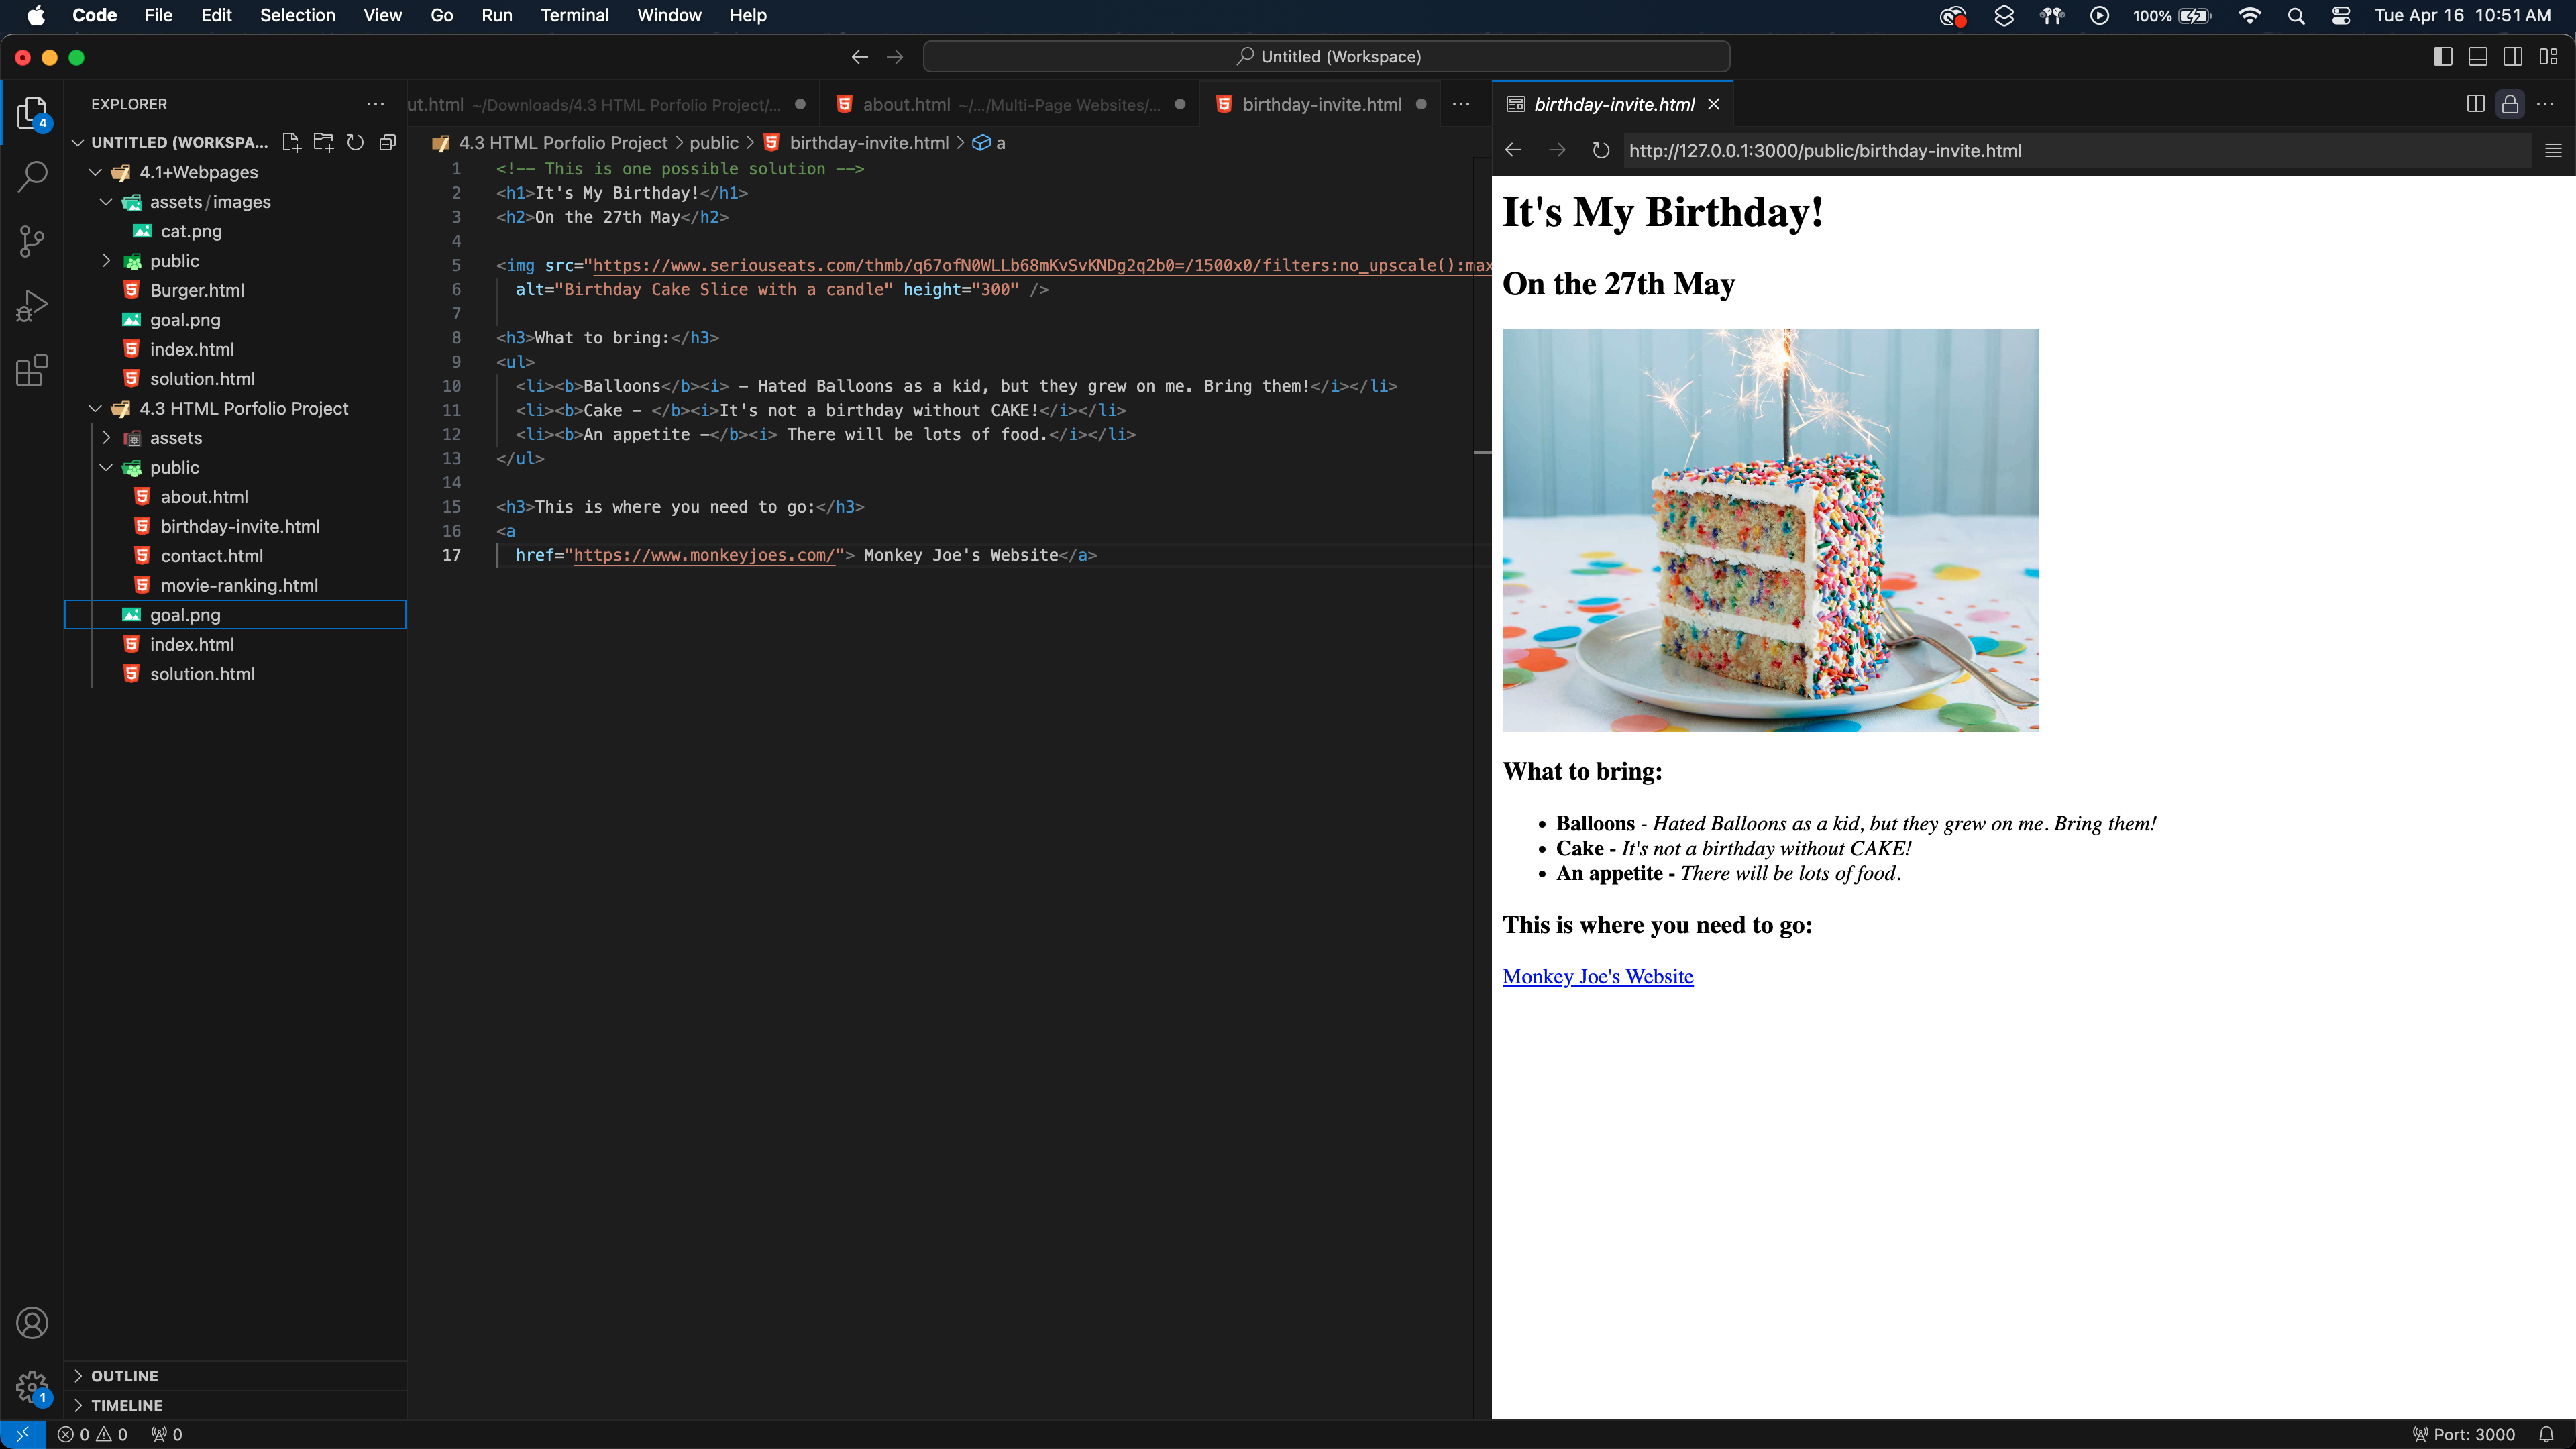
Task: Open the Extensions view
Action: 31,370
